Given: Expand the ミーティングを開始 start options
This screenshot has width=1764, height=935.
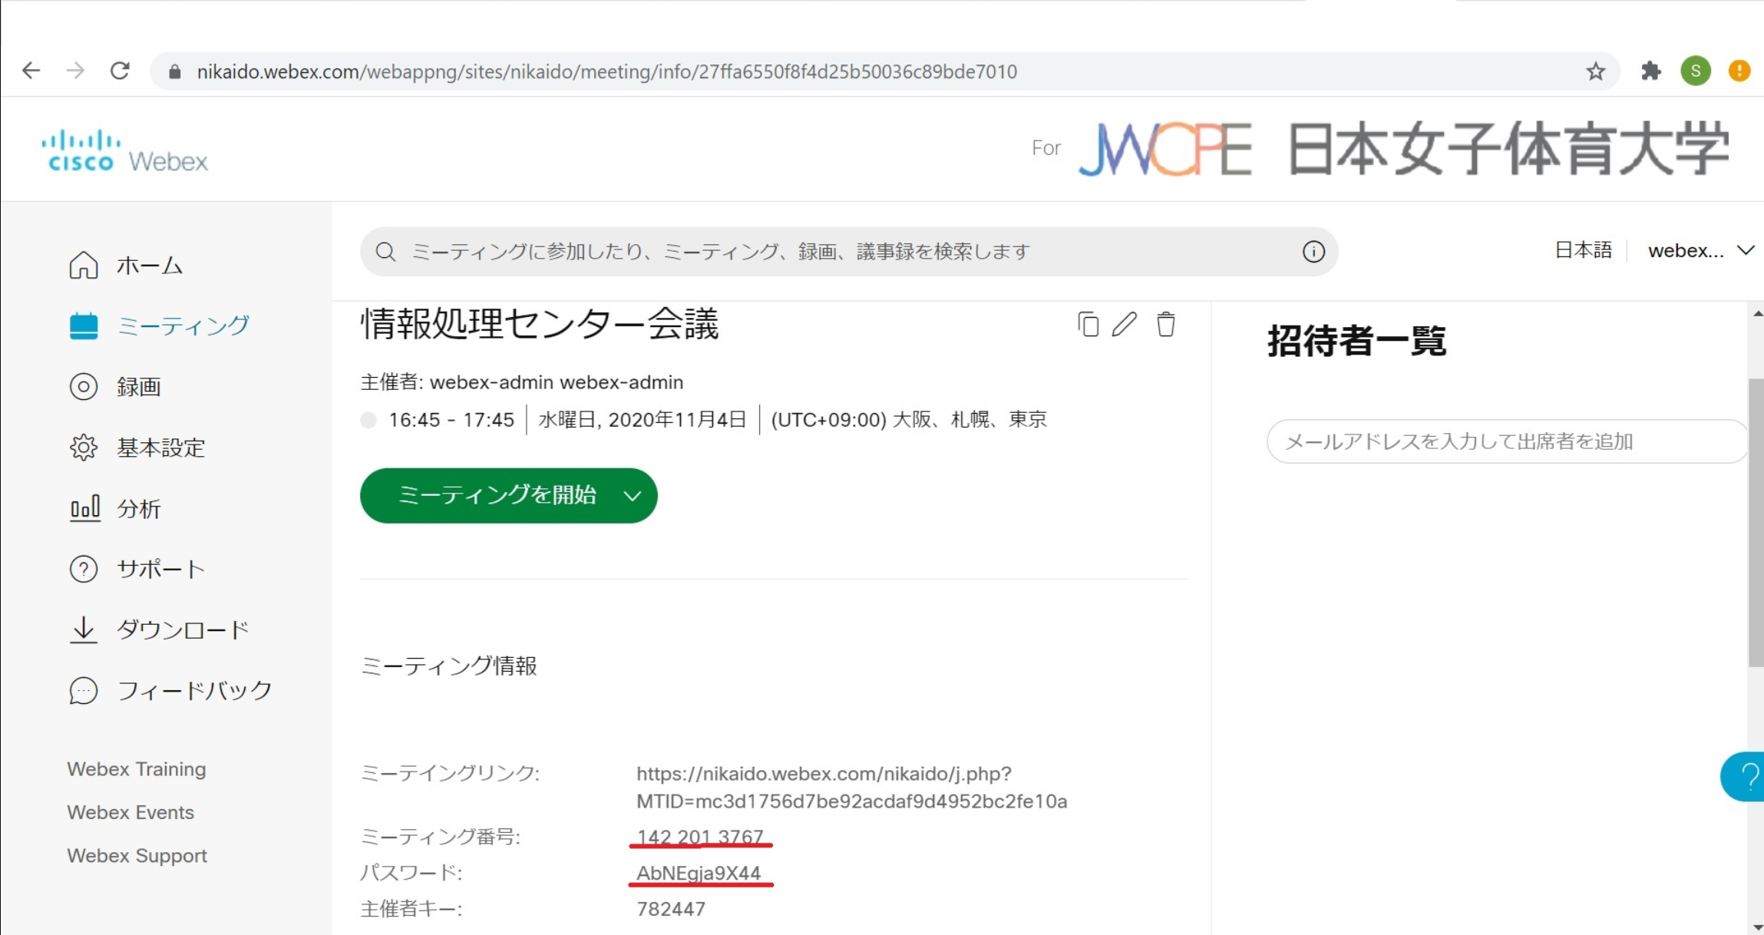Looking at the screenshot, I should point(632,495).
